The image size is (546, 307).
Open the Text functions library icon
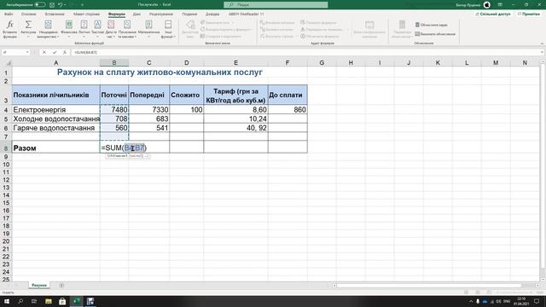(97, 25)
